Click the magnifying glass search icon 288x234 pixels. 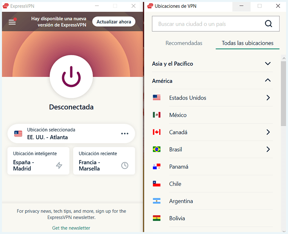point(268,24)
